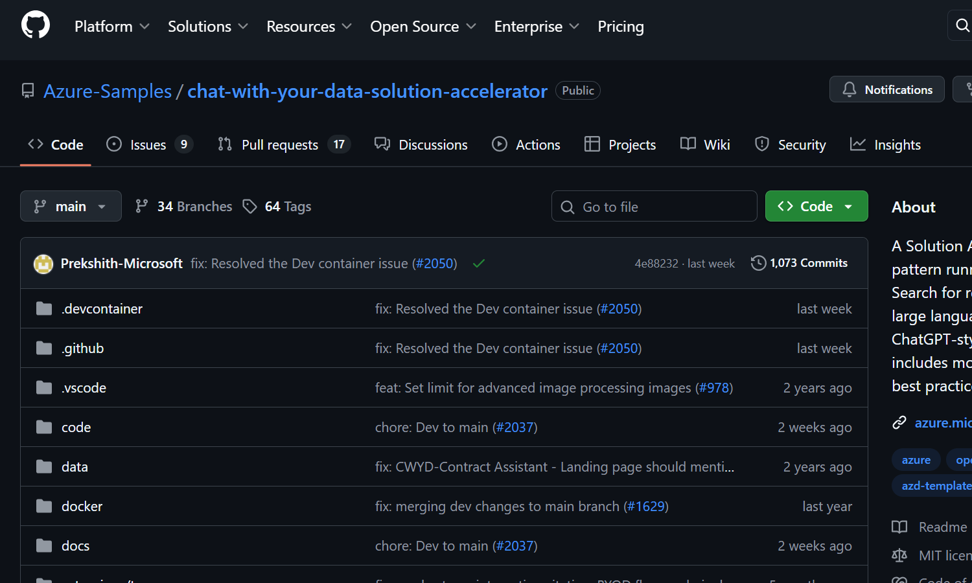Click the green commit status checkmark
972x583 pixels.
pyautogui.click(x=479, y=264)
